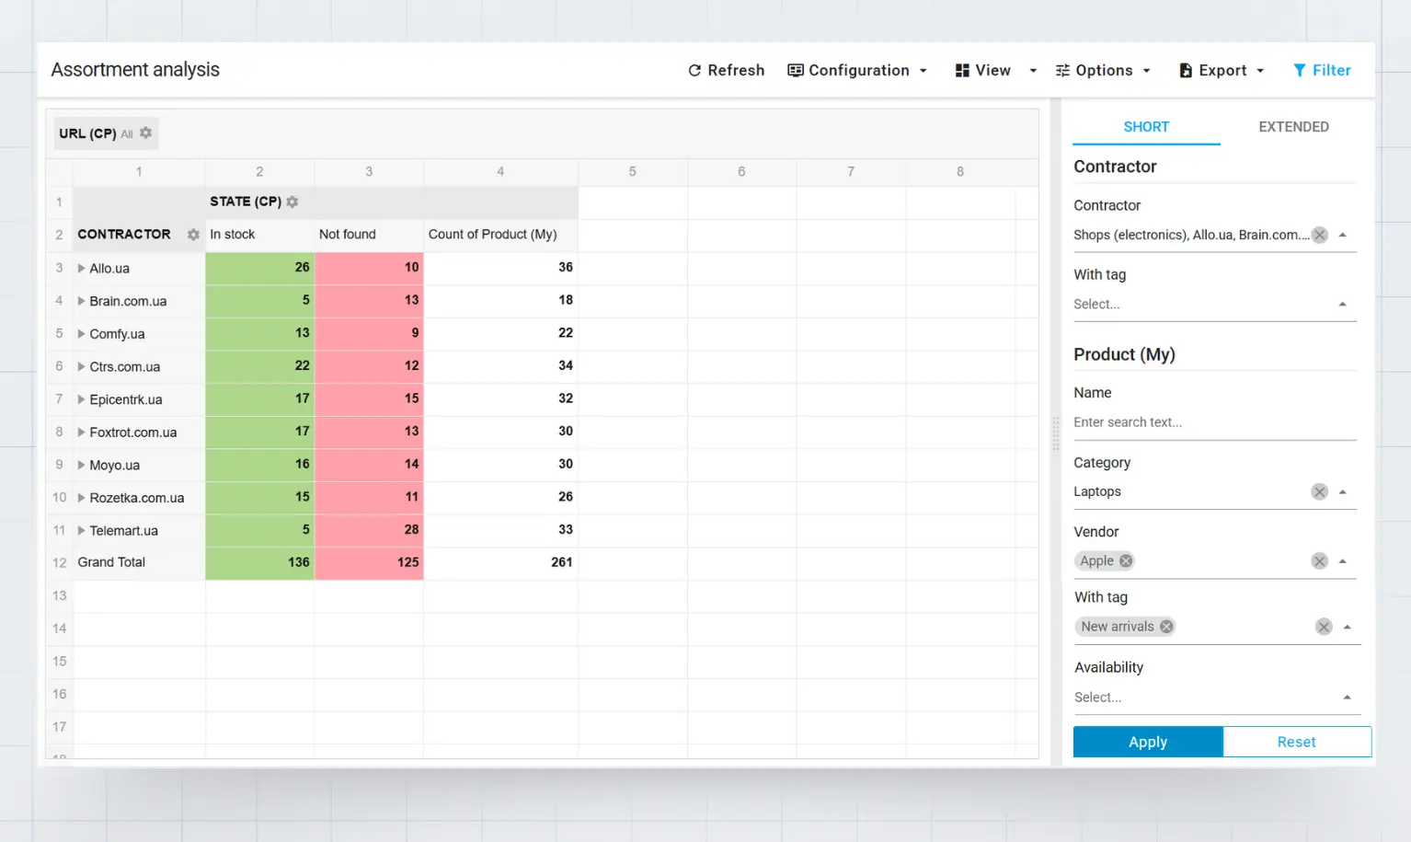Clear the Contractor filter selection
The height and width of the screenshot is (842, 1411).
1319,235
